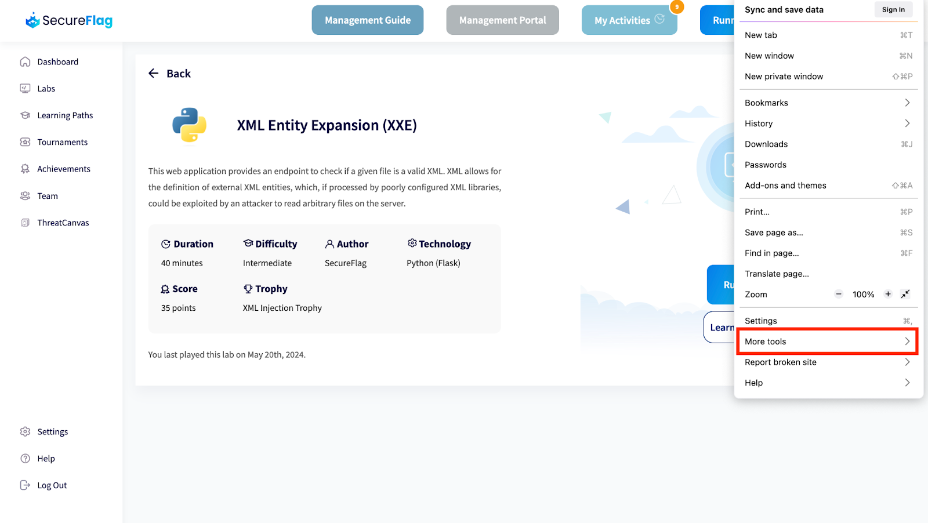This screenshot has width=928, height=523.
Task: Click the Python logo of the lab
Action: click(189, 125)
